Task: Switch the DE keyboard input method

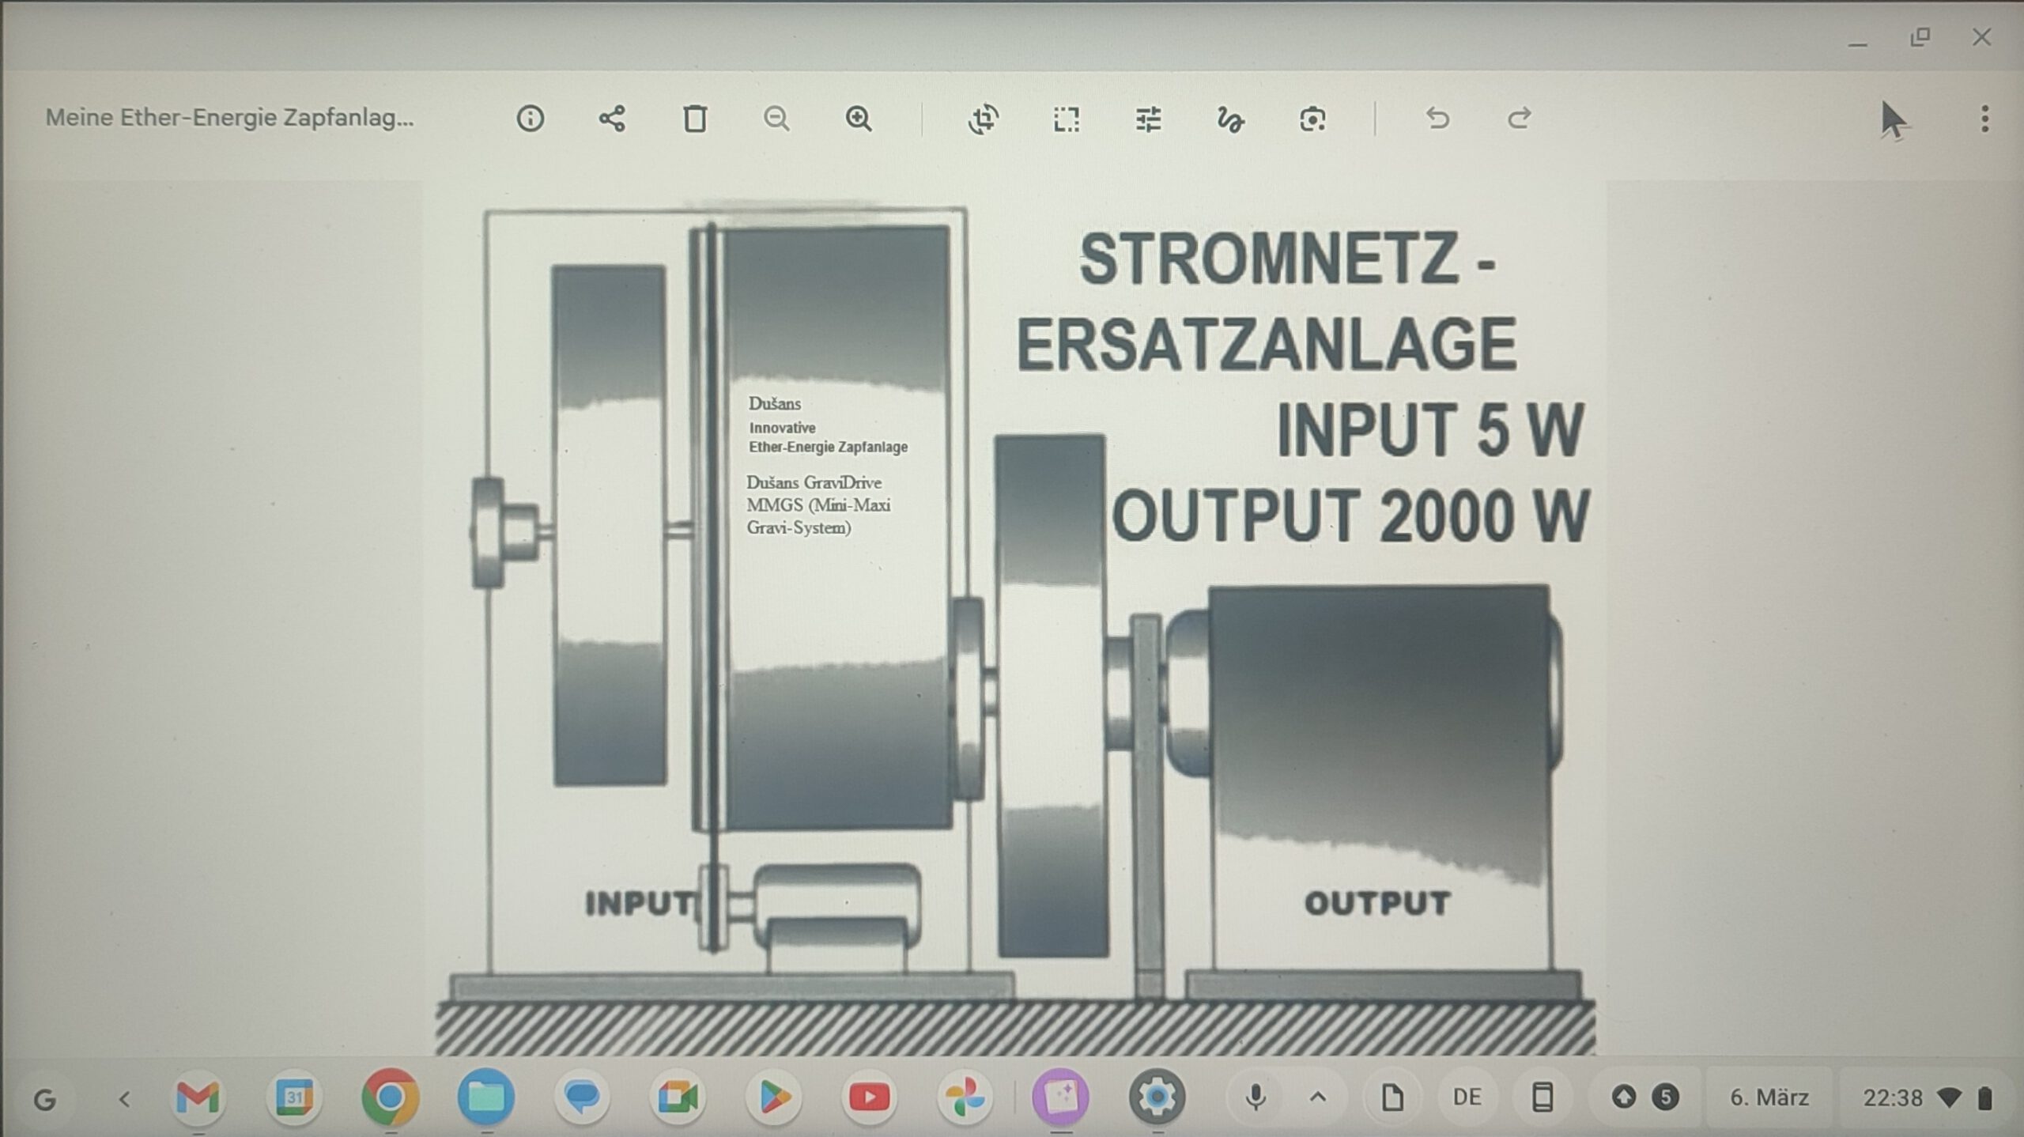Action: click(1467, 1097)
